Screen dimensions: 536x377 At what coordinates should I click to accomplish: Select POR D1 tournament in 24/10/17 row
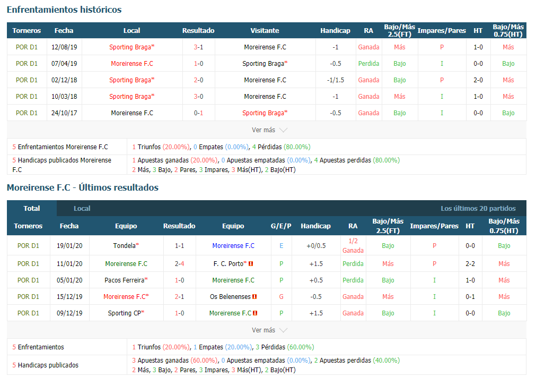coord(27,113)
